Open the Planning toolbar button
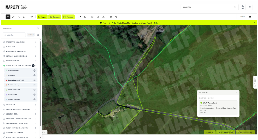The image size is (258, 140). coord(68,17)
